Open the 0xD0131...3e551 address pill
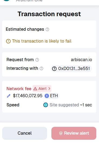 [71, 69]
